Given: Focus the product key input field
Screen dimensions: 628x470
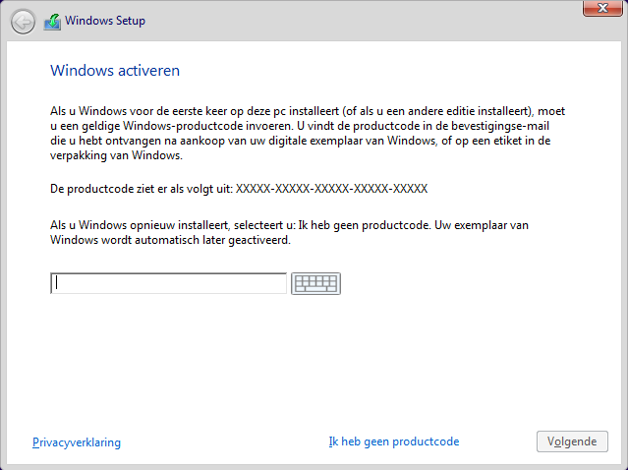Looking at the screenshot, I should (168, 283).
